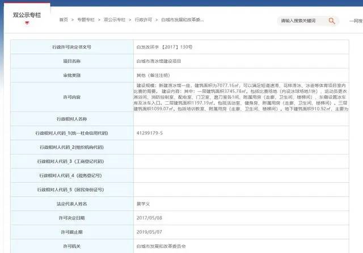This screenshot has width=363, height=253.
Task: Click the magnifier search icon
Action: (333, 21)
